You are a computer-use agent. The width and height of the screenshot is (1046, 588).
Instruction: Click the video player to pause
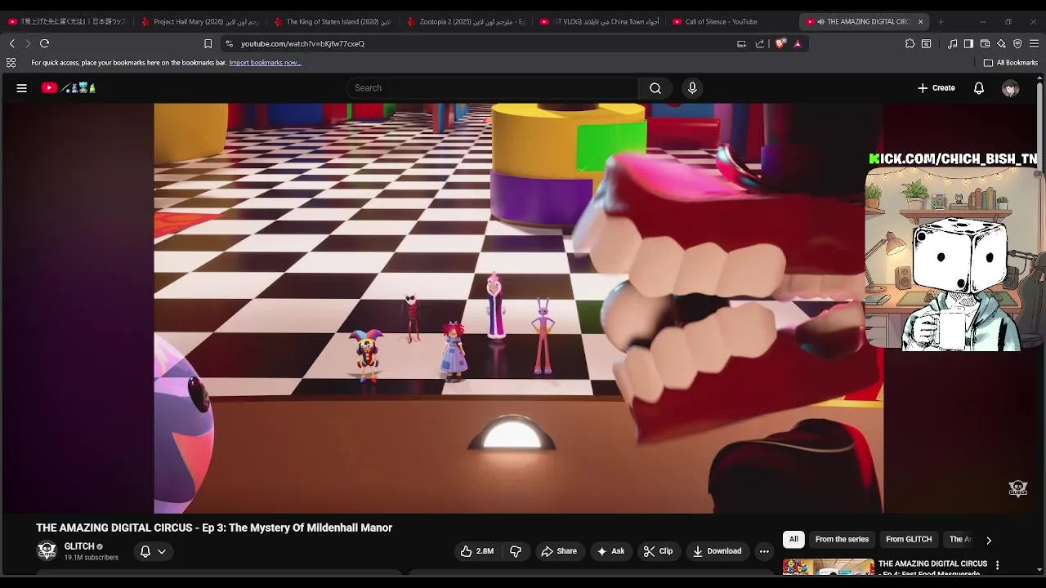pos(518,308)
